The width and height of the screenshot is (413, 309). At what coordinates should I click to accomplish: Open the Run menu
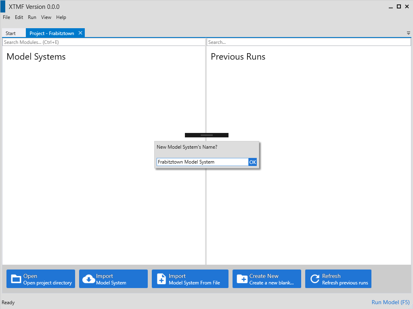click(x=32, y=17)
